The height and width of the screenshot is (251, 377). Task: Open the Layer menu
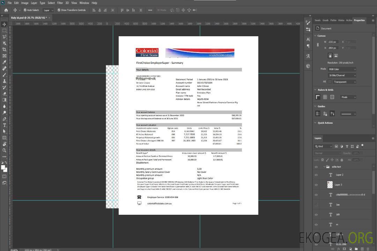click(34, 3)
